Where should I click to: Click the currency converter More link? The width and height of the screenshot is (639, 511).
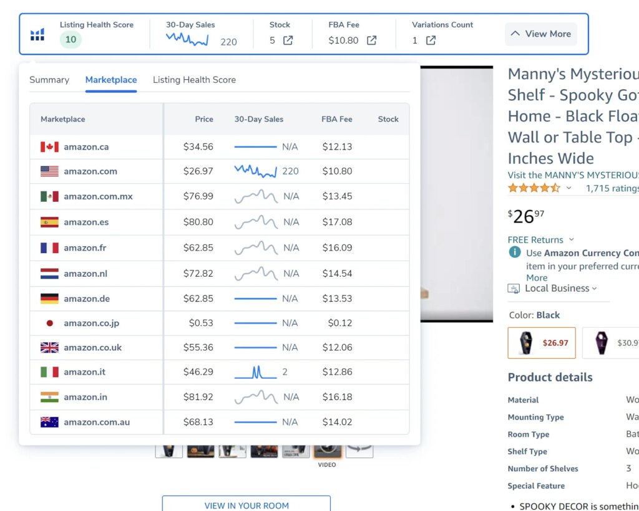[537, 278]
